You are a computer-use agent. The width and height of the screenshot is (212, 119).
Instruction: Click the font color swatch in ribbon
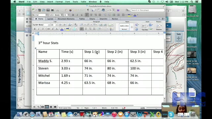[62, 29]
